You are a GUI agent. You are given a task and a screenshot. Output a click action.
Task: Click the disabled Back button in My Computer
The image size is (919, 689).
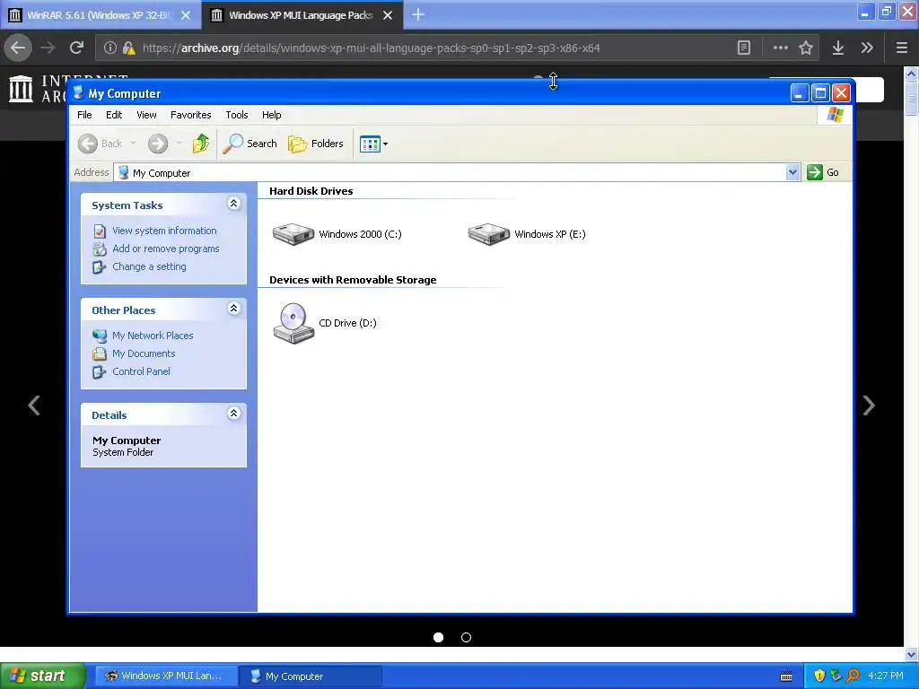coord(101,144)
